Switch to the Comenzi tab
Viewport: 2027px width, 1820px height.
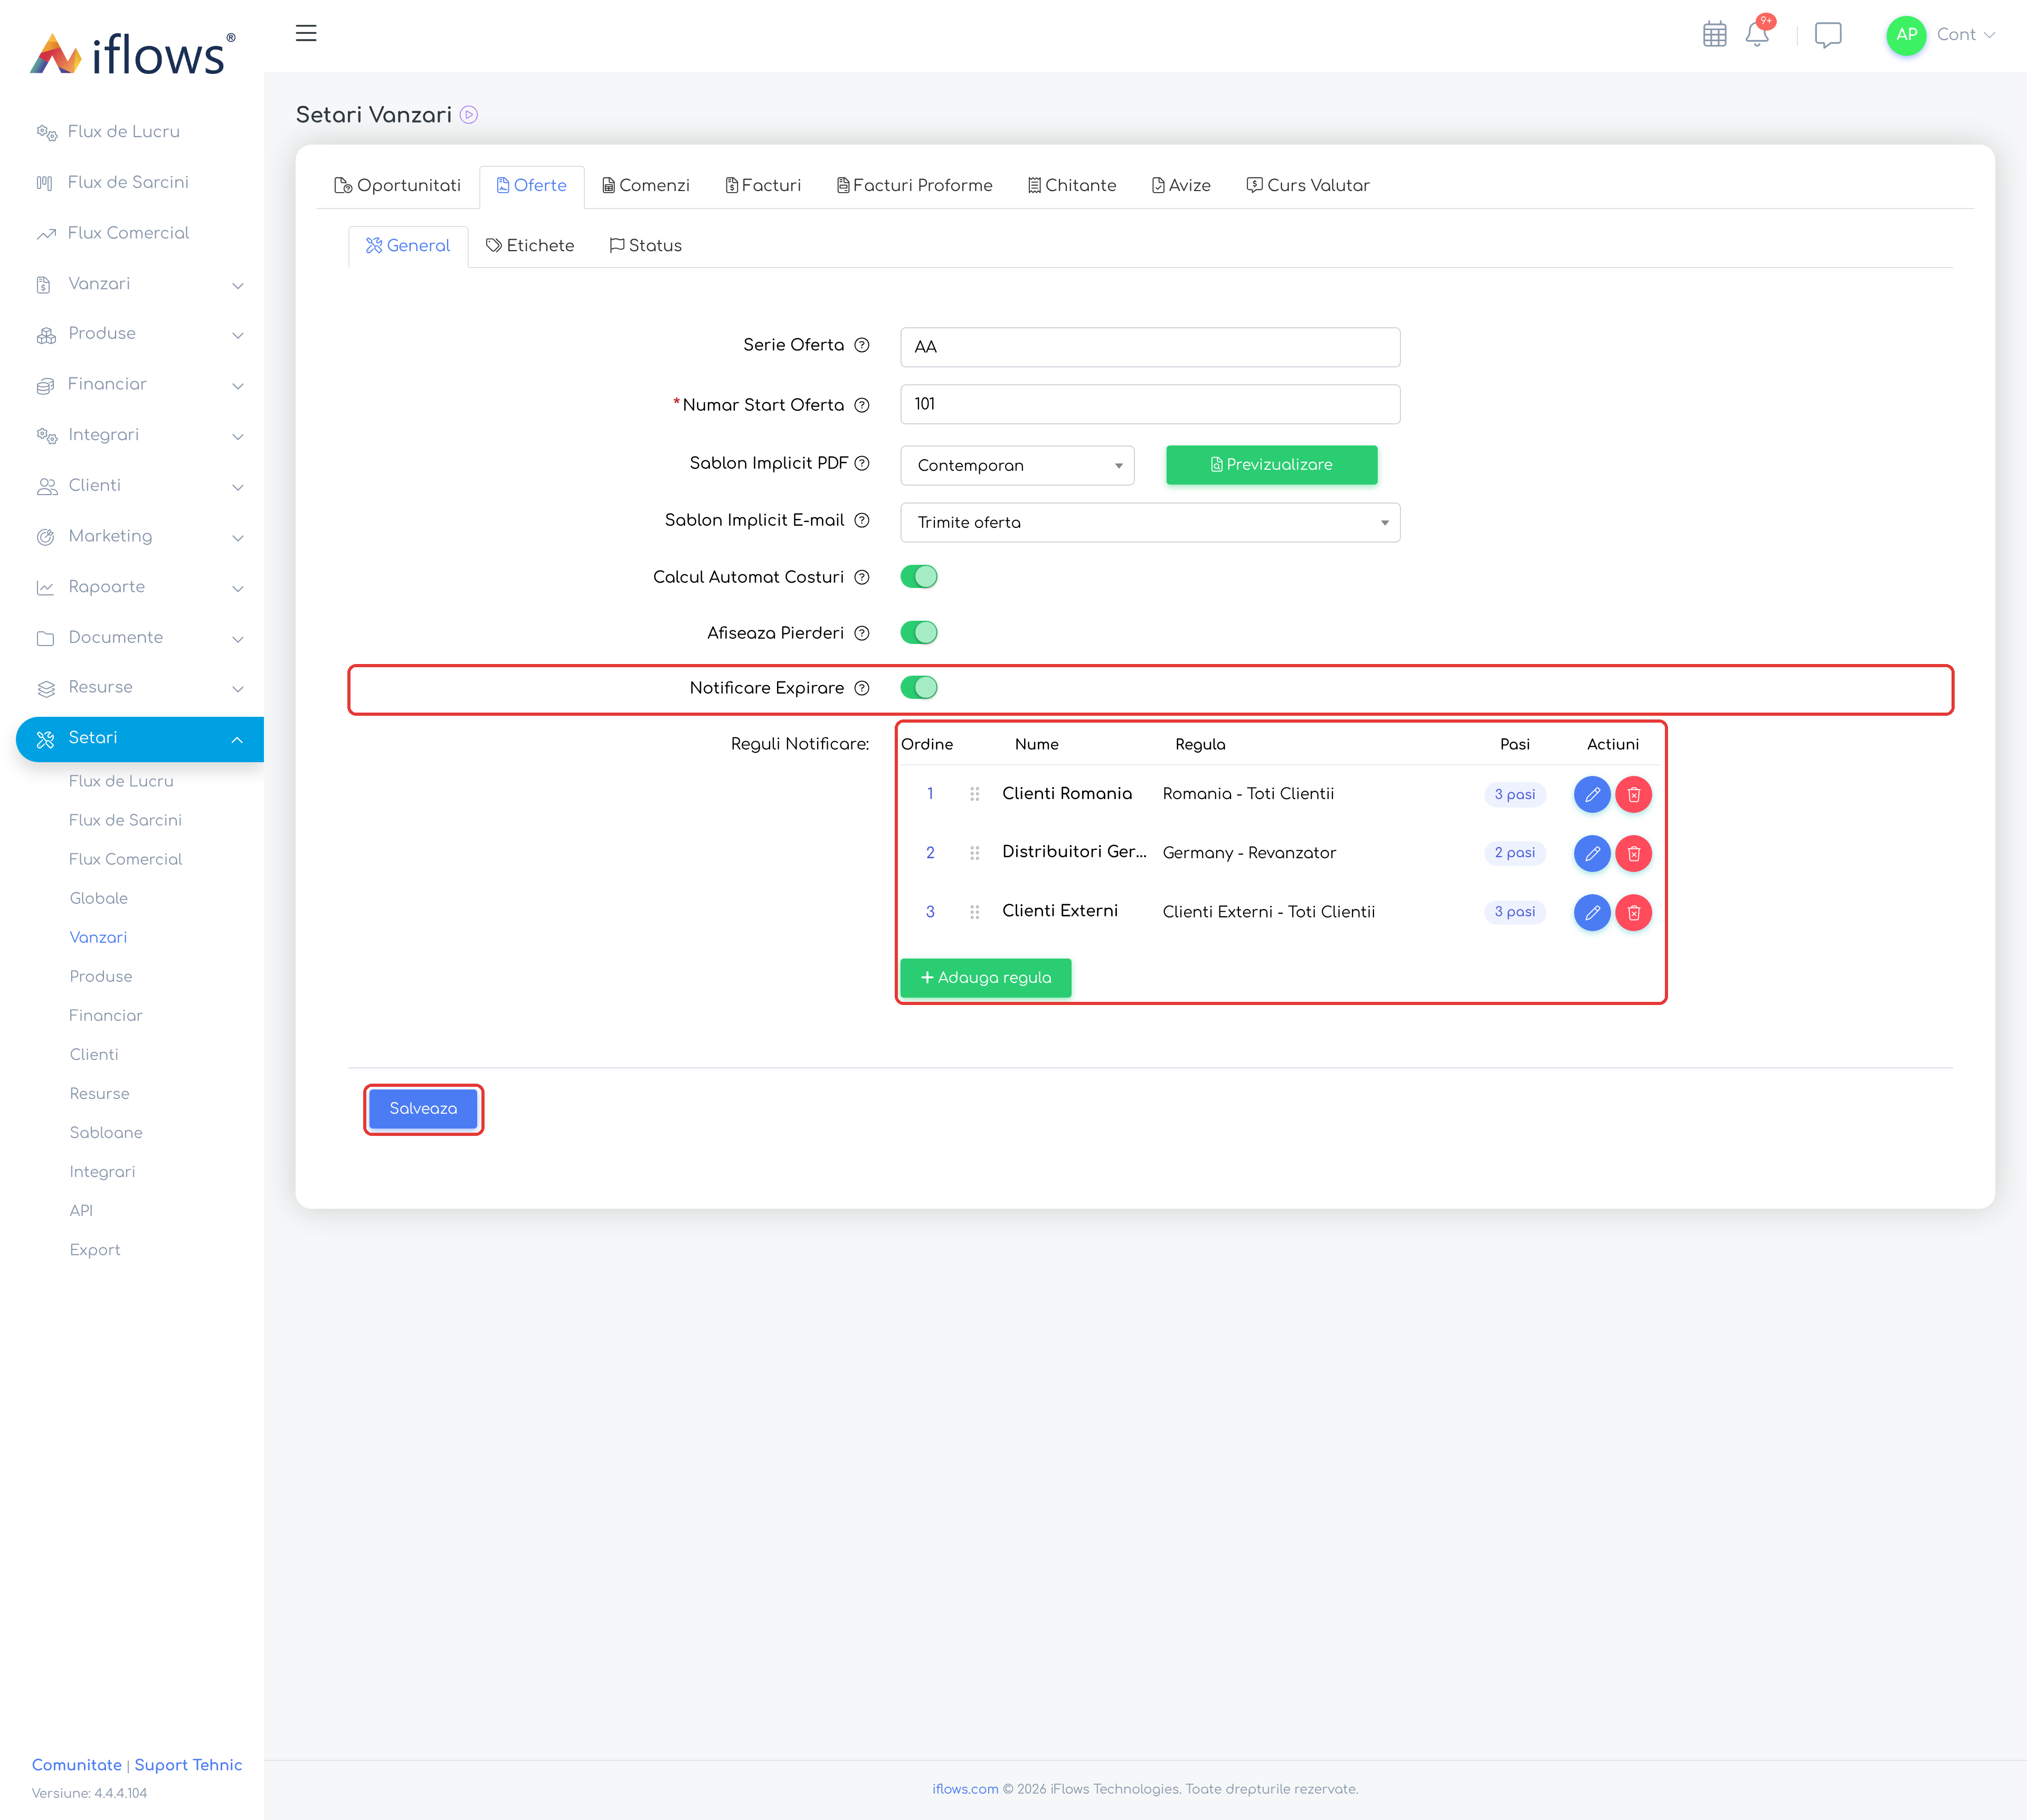[646, 186]
